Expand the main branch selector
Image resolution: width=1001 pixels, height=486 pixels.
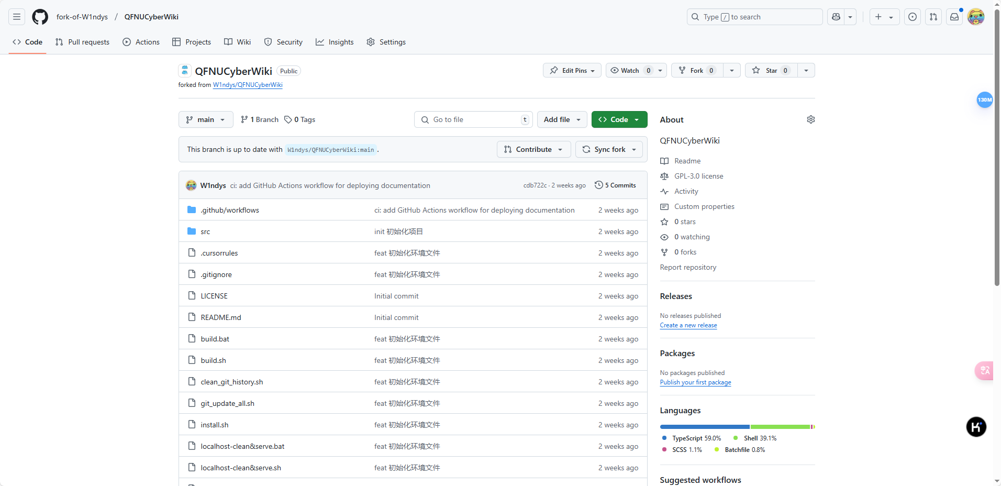(206, 119)
